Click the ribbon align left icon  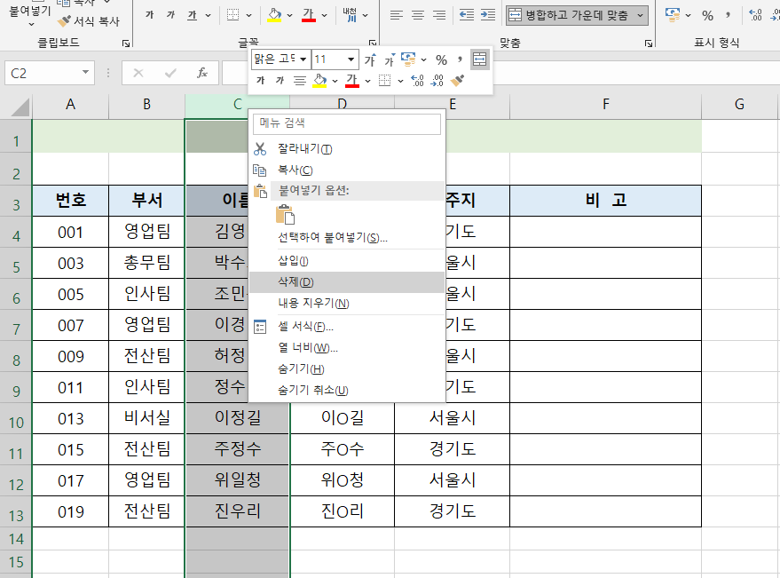click(397, 15)
